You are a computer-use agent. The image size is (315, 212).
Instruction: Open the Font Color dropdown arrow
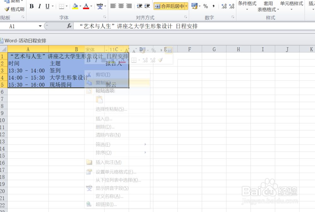(x=91, y=6)
